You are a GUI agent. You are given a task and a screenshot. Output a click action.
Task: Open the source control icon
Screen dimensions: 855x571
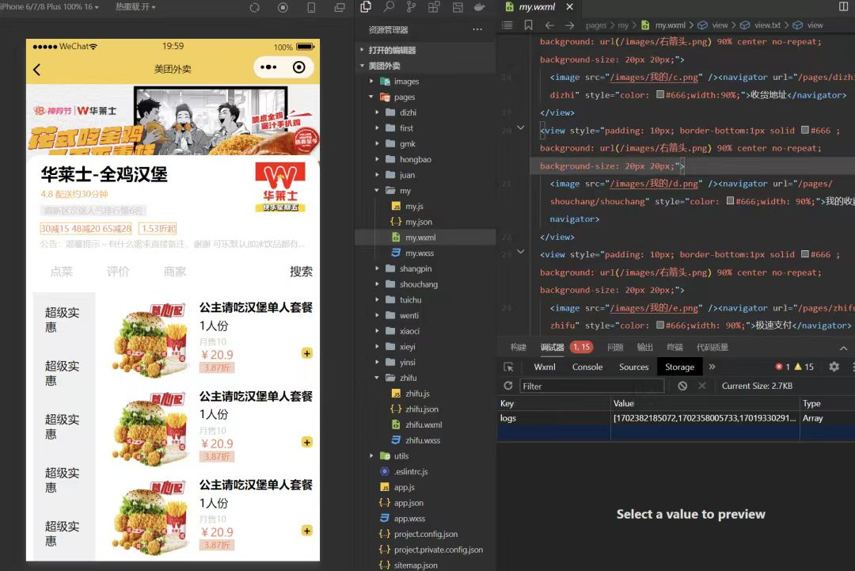pos(411,7)
